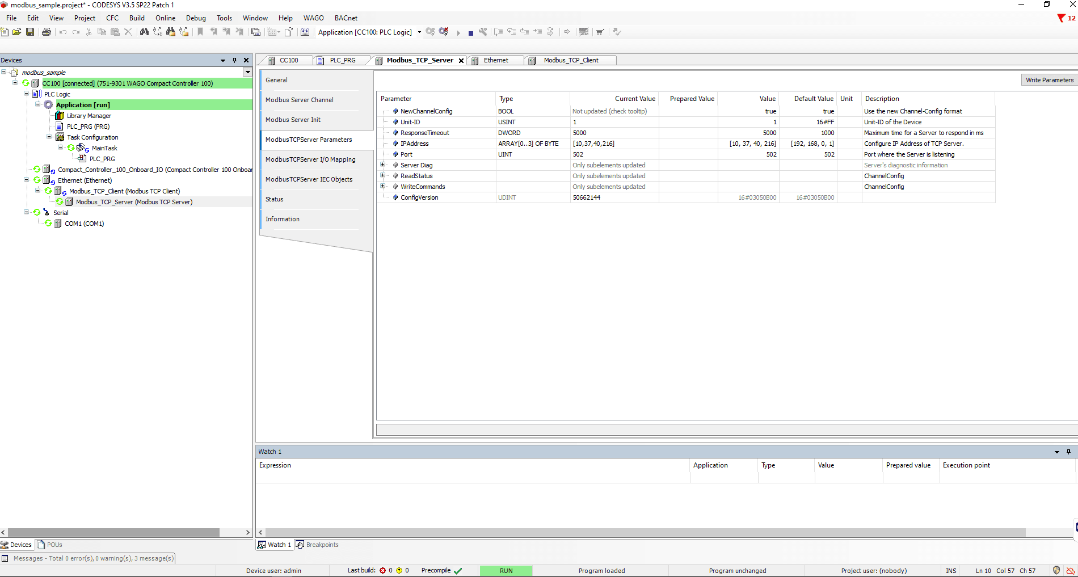Click the red notification funnel icon
Image resolution: width=1078 pixels, height=577 pixels.
point(1061,18)
